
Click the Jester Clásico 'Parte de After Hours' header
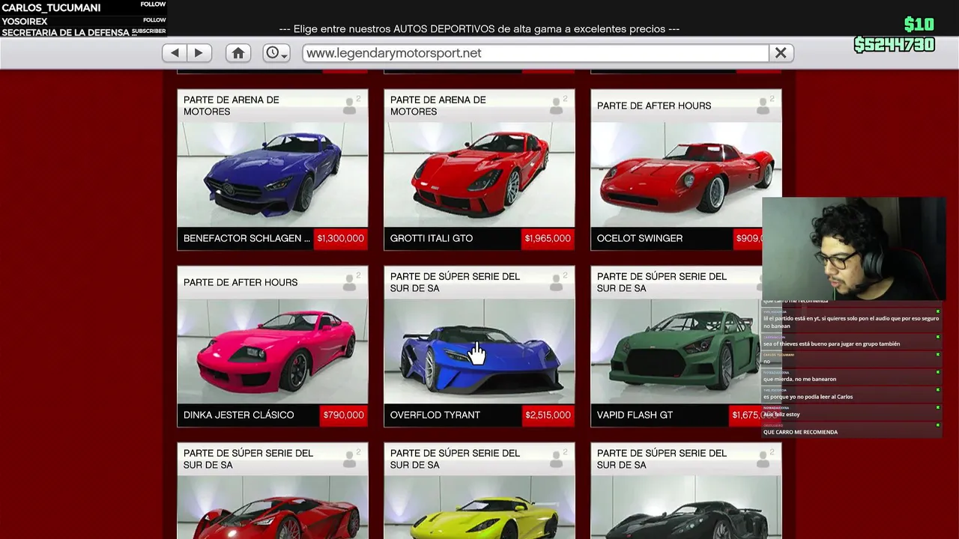pos(240,282)
